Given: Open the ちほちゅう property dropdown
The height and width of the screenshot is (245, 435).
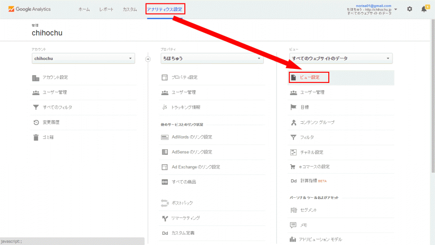Looking at the screenshot, I should [212, 58].
